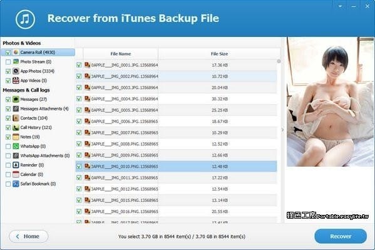This screenshot has height=250, width=375.
Task: Click the Notes notepad icon
Action: pyautogui.click(x=16, y=137)
